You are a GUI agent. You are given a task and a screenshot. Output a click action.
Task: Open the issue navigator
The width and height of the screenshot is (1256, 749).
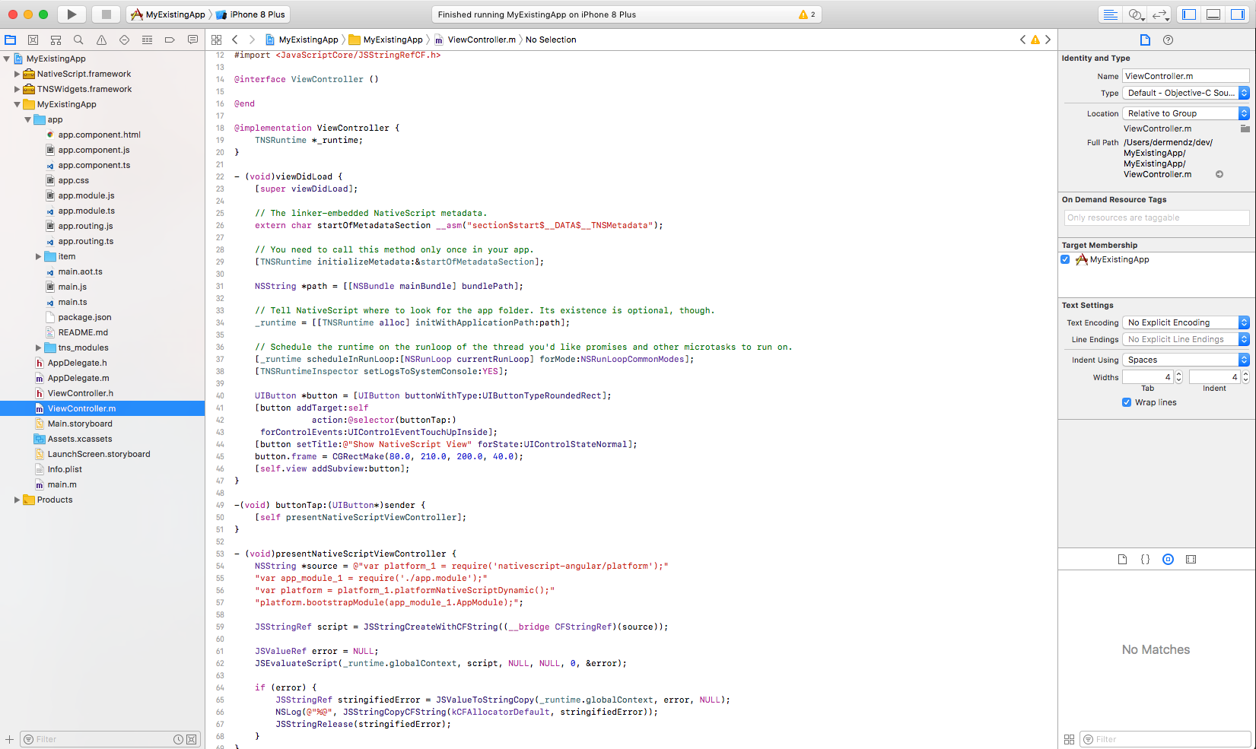(x=101, y=40)
